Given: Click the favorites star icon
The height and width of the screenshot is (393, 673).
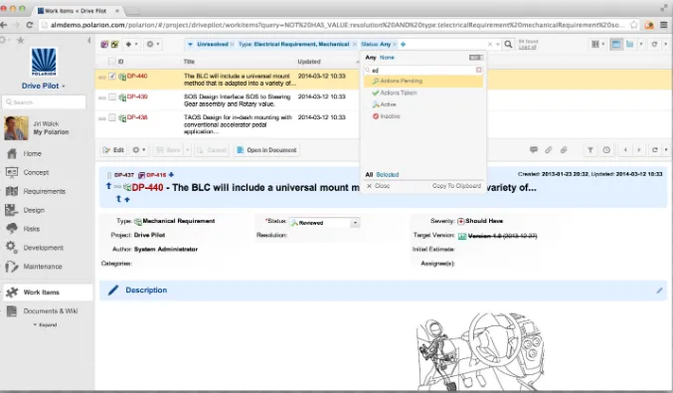Looking at the screenshot, I should click(20, 41).
